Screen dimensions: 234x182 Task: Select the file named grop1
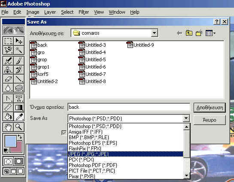tap(40, 67)
